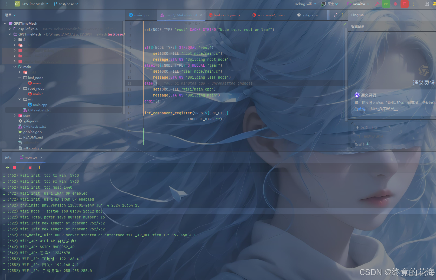Screen dimensions: 436x280
Task: Open main.cpp under wifi folder
Action: [38, 105]
